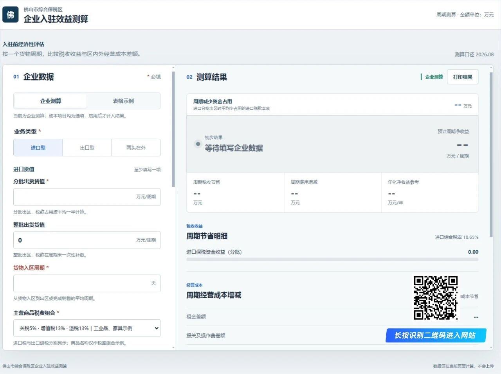Click the 企业测算 label in results header
Screen dimensions: 501x374
click(x=434, y=77)
